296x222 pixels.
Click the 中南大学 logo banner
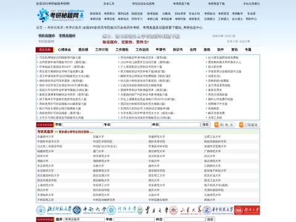tap(90, 210)
